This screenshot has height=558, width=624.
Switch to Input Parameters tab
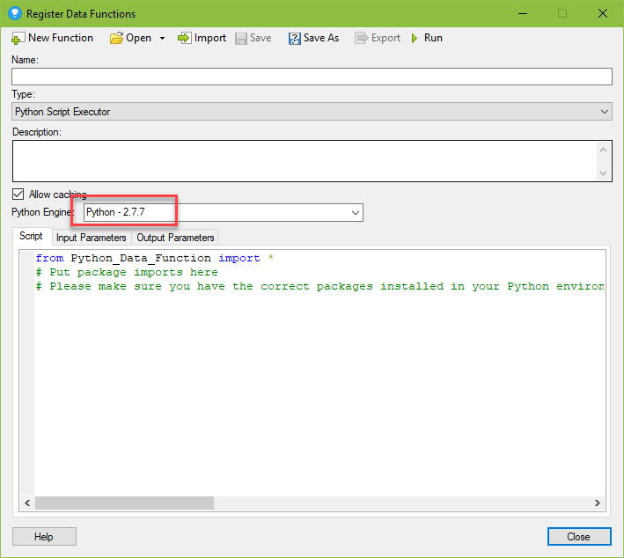tap(92, 238)
